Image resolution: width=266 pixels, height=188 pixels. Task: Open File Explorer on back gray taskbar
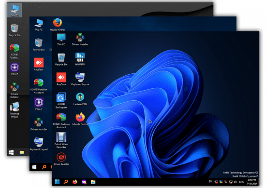(x=22, y=152)
